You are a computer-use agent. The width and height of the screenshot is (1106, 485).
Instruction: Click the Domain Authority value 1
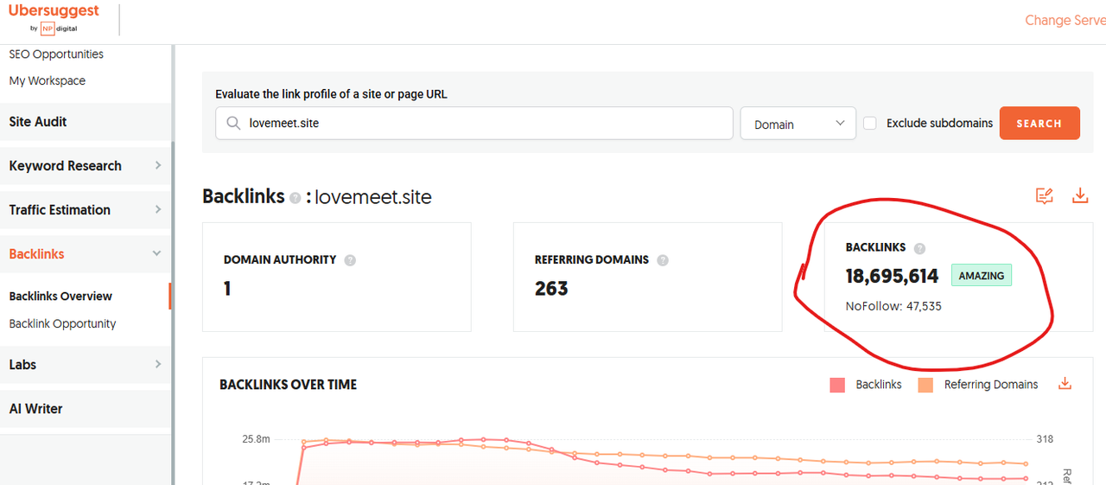coord(227,289)
